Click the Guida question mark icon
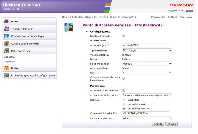This screenshot has height=134, width=198. tap(6, 68)
